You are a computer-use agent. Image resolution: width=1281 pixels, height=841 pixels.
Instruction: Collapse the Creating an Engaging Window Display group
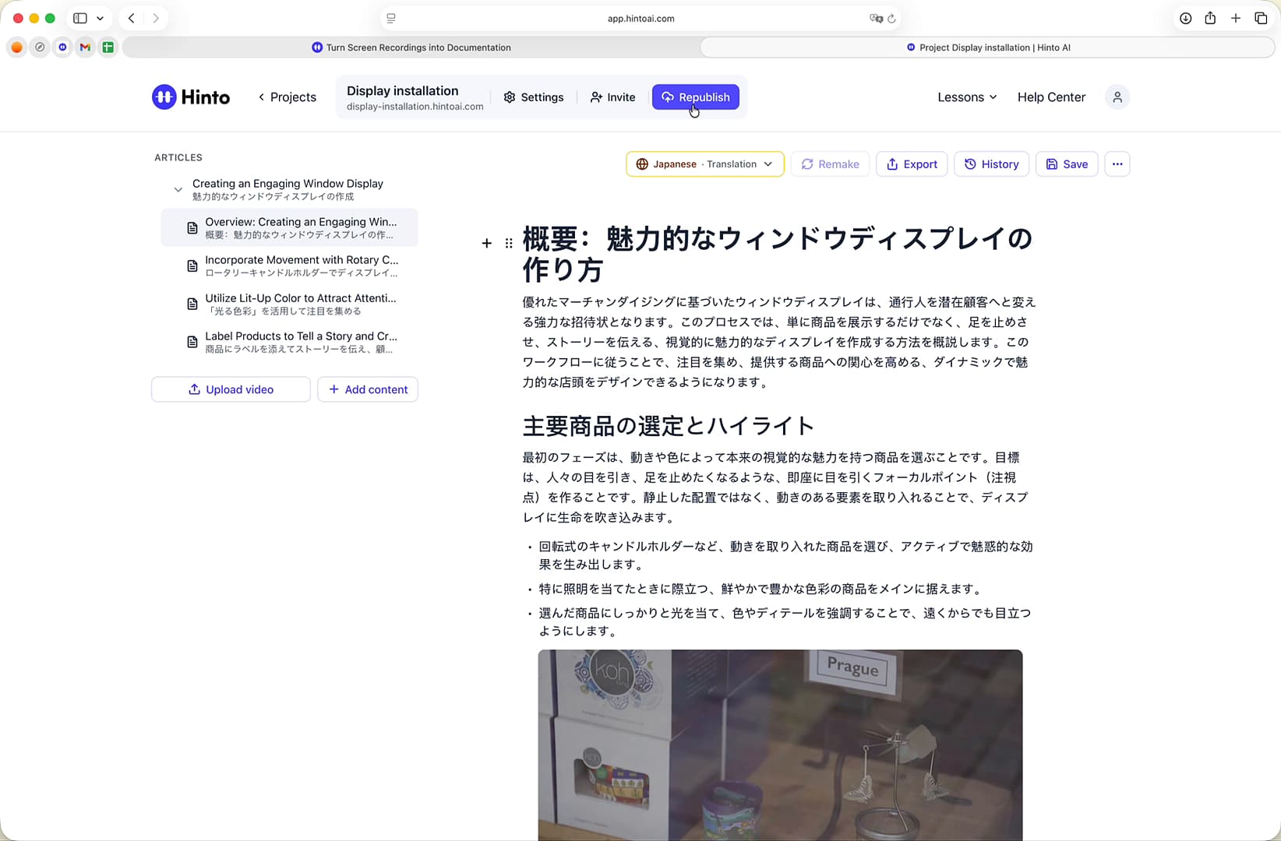tap(178, 189)
